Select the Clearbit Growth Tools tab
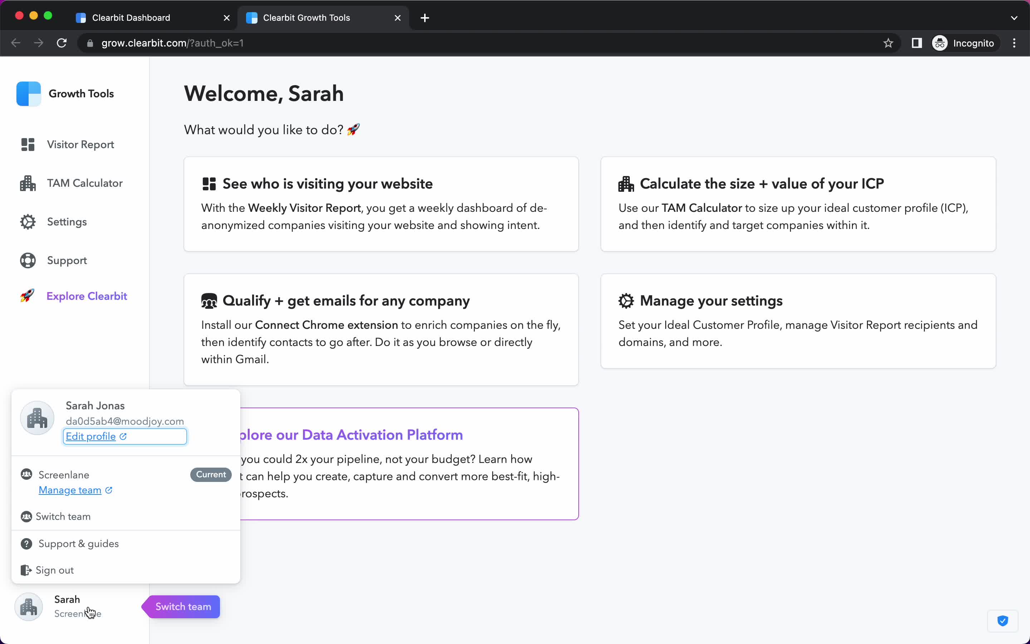Screen dimensions: 1030x644 click(323, 18)
